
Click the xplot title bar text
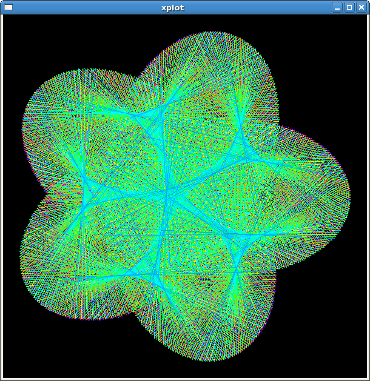click(x=173, y=8)
